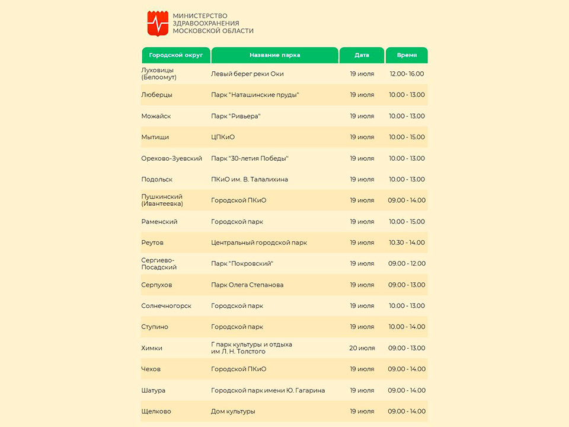Select Городской парк имени Ю. Гагарина

(268, 390)
